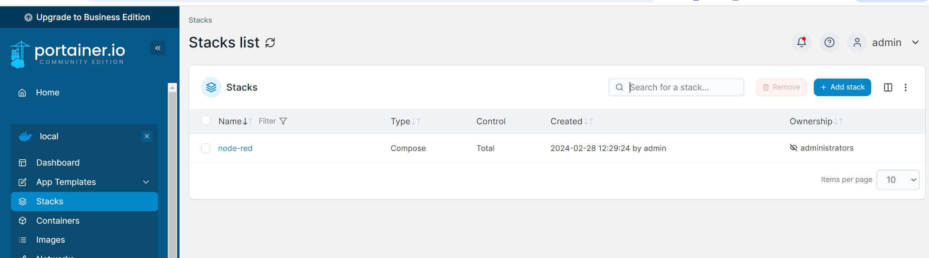Open the admin user dropdown
Viewport: 929px width, 258px height.
[886, 43]
